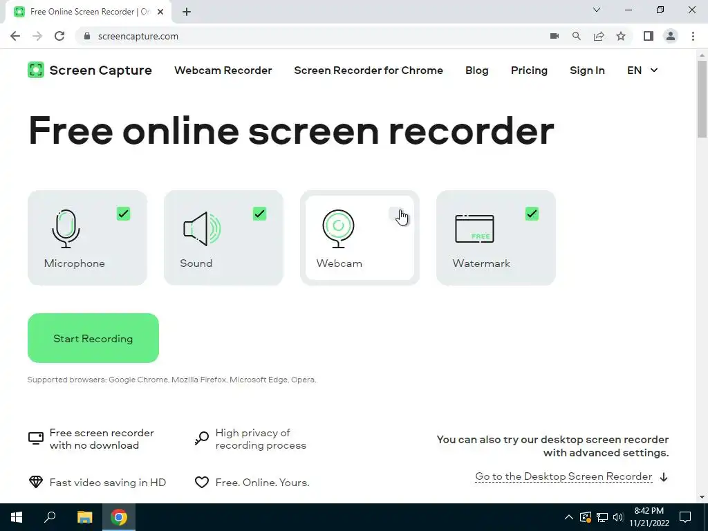Viewport: 708px width, 531px height.
Task: Select the Webcam icon
Action: click(x=338, y=228)
